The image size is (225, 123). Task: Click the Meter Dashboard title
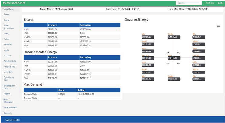point(14,3)
